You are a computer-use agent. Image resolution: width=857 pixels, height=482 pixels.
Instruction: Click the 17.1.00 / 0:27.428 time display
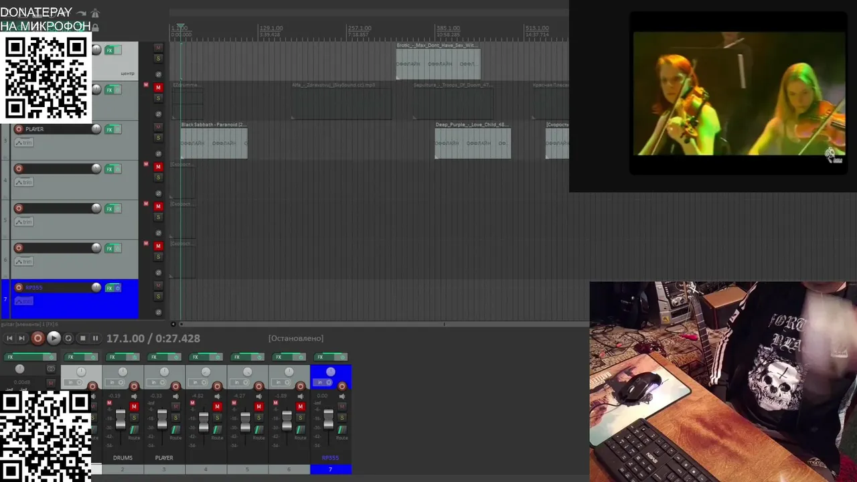(x=153, y=339)
